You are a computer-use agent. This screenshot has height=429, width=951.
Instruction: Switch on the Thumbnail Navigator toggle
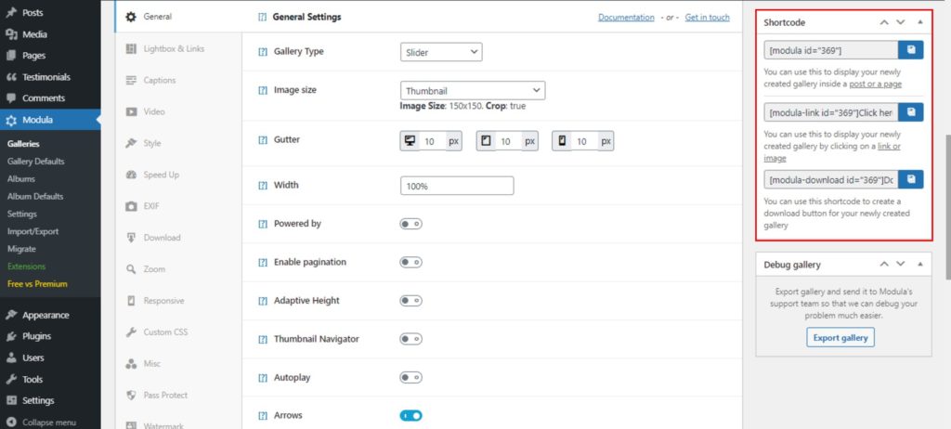410,339
